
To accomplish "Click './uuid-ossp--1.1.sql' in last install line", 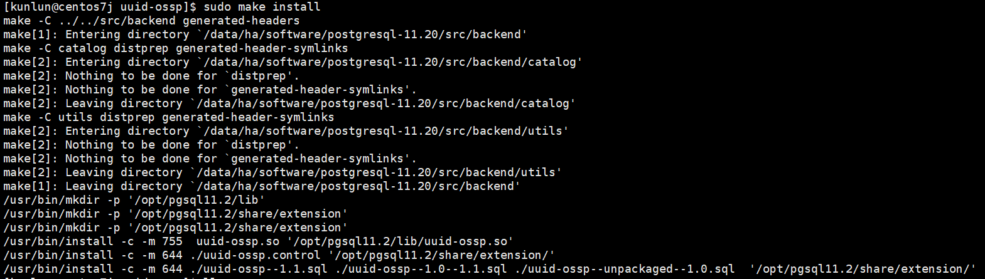I will pyautogui.click(x=259, y=269).
